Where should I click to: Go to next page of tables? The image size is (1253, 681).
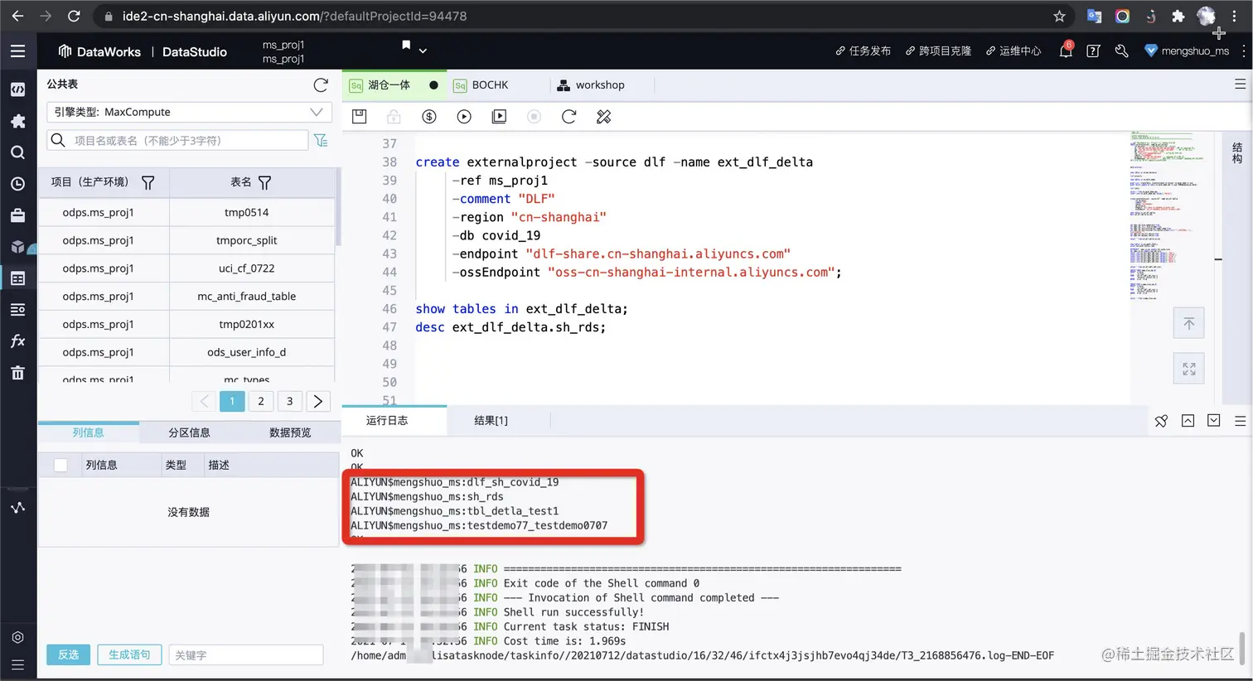[x=318, y=401]
